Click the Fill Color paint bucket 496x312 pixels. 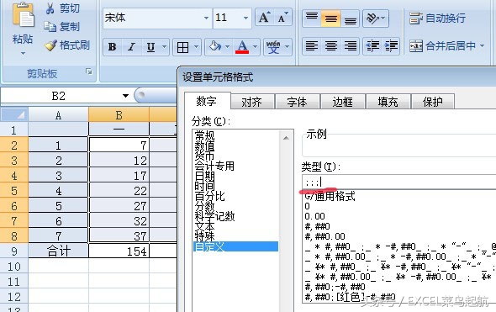(214, 47)
